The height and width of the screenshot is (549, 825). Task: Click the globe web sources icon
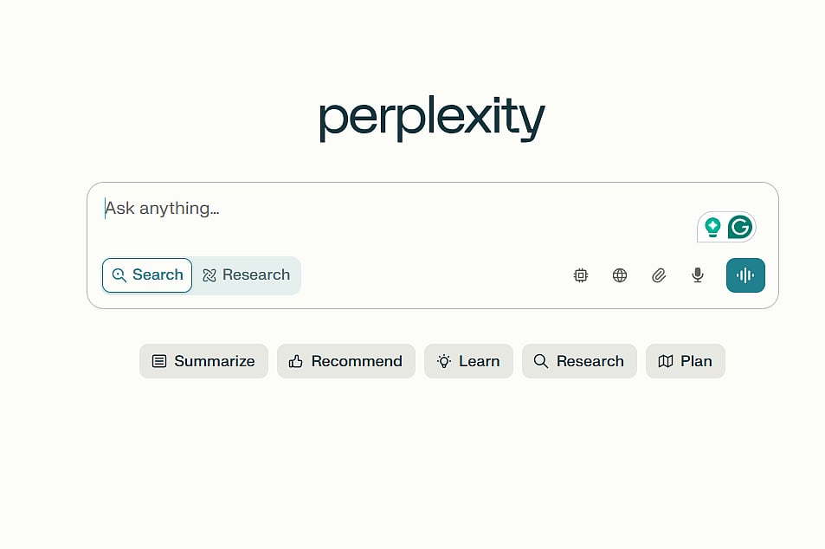[x=620, y=274]
